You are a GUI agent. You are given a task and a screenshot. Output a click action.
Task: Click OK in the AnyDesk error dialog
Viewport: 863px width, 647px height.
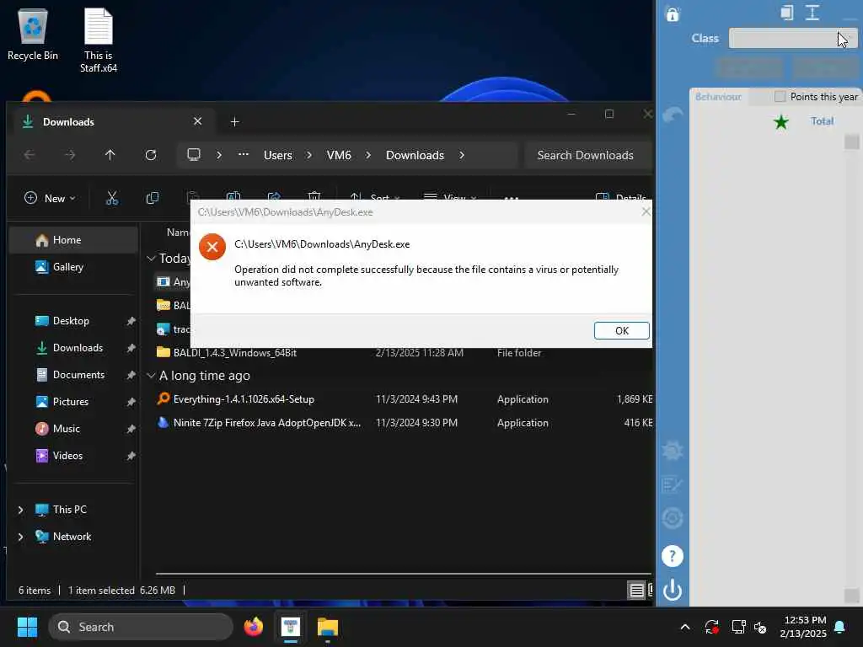point(621,330)
